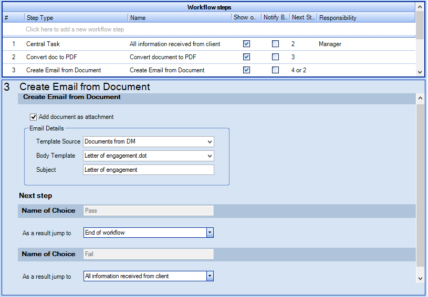Uncheck Show checkbox for Central Task row

coord(246,44)
